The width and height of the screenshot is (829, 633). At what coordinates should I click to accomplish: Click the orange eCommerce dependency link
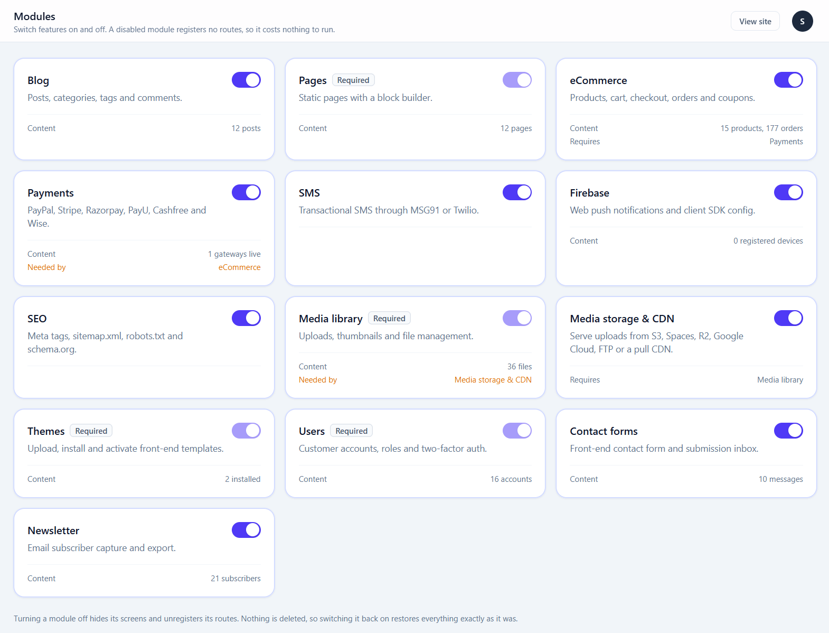(x=239, y=267)
